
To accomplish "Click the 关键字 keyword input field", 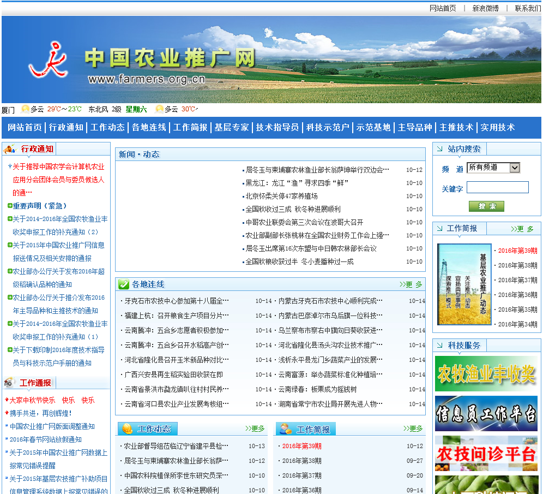I will click(x=498, y=187).
